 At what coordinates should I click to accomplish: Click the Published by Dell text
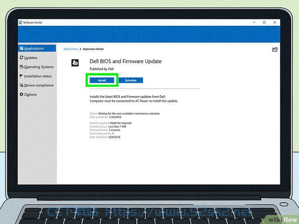(x=101, y=69)
